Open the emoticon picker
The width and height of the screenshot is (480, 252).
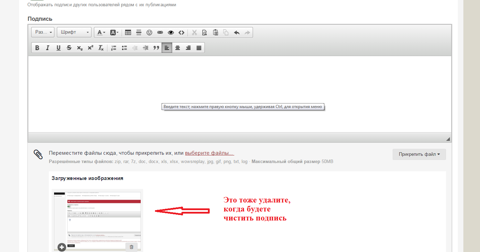pyautogui.click(x=149, y=33)
